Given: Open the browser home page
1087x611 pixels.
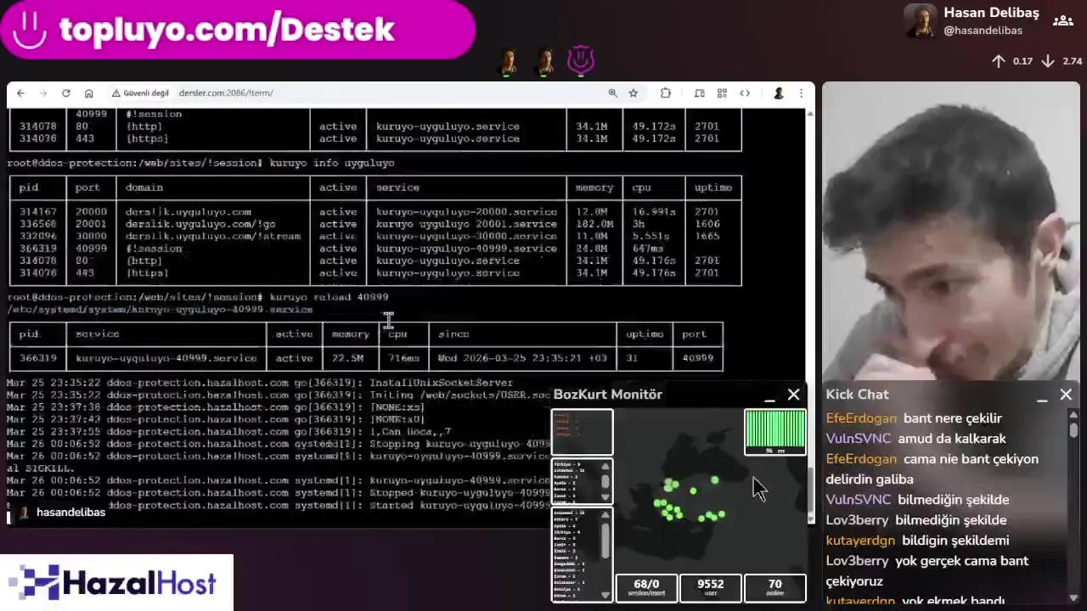Looking at the screenshot, I should [88, 93].
